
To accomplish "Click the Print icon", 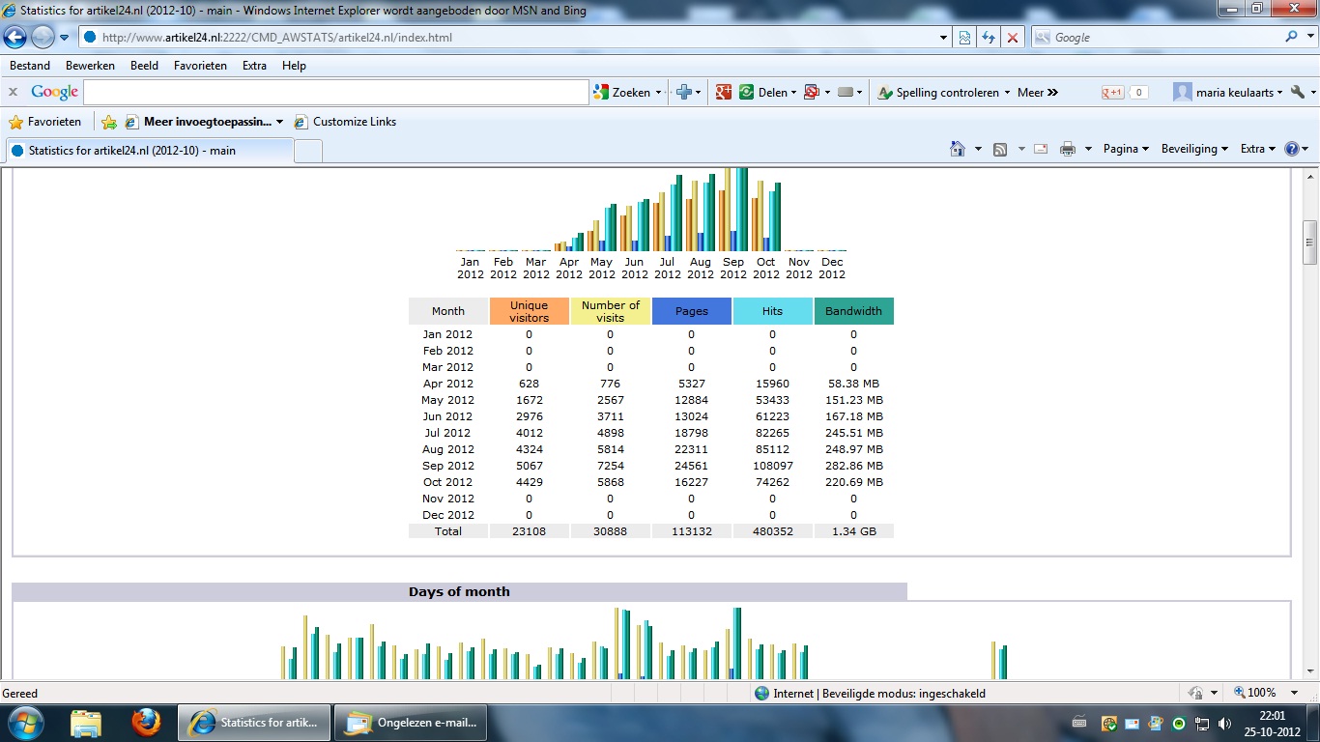I will (x=1068, y=149).
